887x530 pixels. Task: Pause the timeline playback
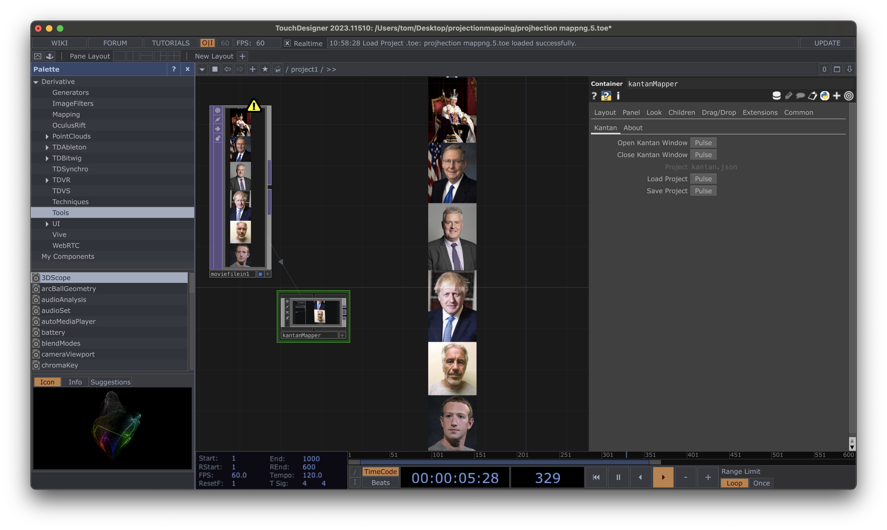(x=618, y=477)
